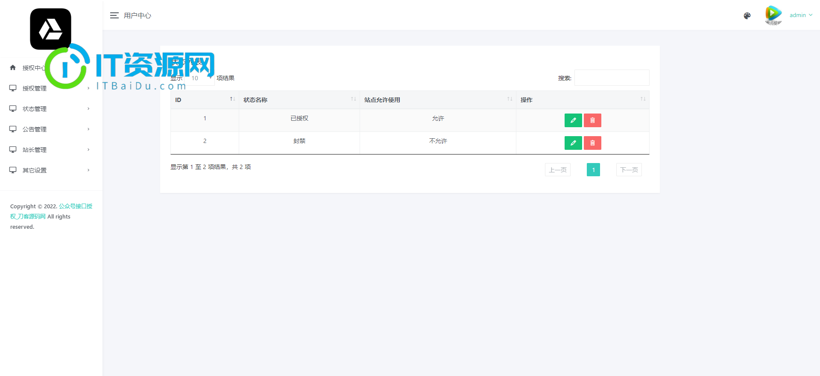This screenshot has width=820, height=376.
Task: Open the results-per-page dropdown showing 10
Action: pyautogui.click(x=200, y=78)
